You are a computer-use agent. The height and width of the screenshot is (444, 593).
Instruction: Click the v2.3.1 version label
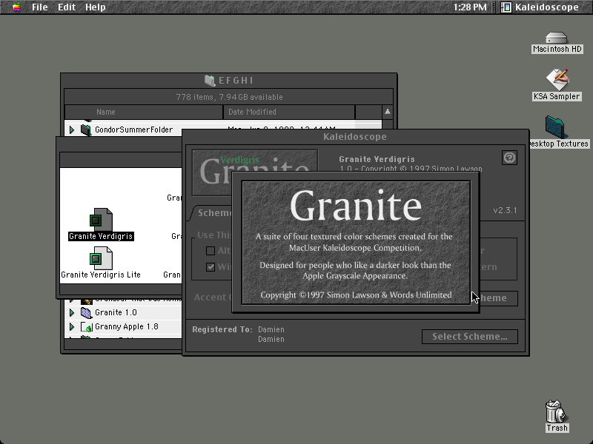coord(505,210)
